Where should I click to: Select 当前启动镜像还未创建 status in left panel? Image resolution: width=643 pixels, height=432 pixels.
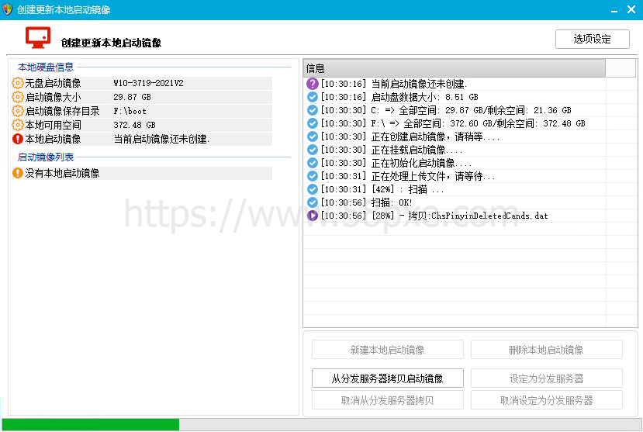161,139
